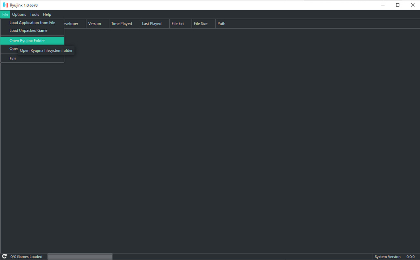The height and width of the screenshot is (260, 420).
Task: Maximize the Ryujinx window
Action: tap(398, 5)
